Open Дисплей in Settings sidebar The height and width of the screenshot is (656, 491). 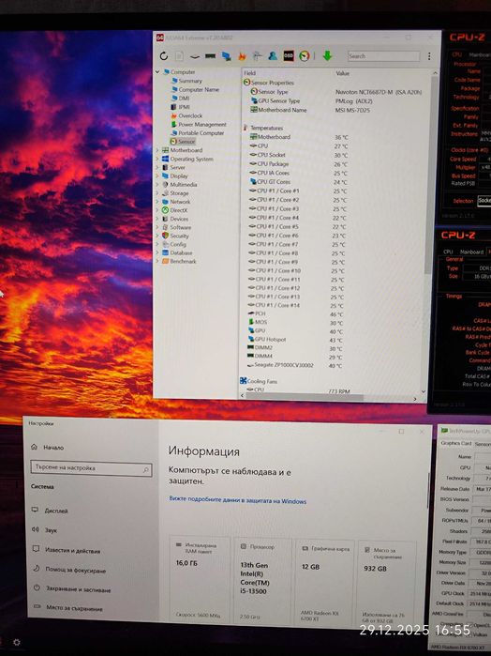(51, 511)
